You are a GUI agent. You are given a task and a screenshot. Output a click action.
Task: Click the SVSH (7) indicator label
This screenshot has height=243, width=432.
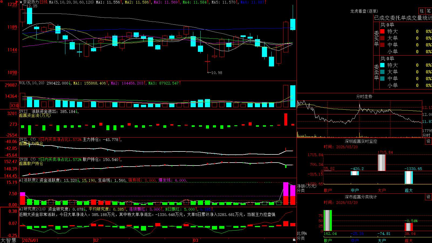point(28,160)
